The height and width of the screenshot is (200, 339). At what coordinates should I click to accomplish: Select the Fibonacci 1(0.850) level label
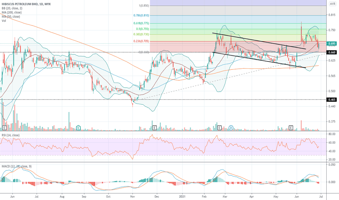point(144,5)
